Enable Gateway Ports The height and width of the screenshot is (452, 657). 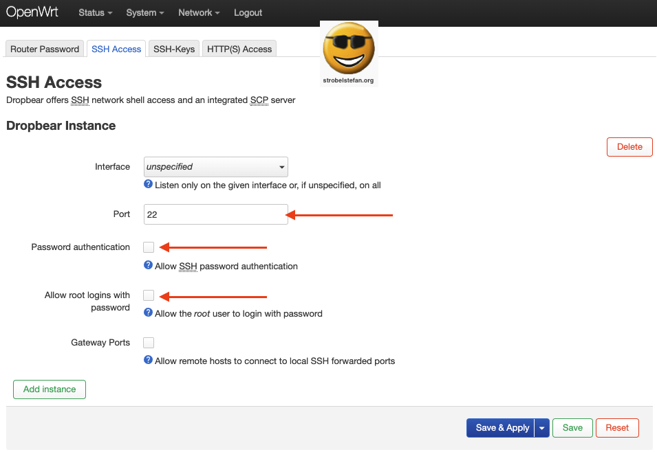148,342
